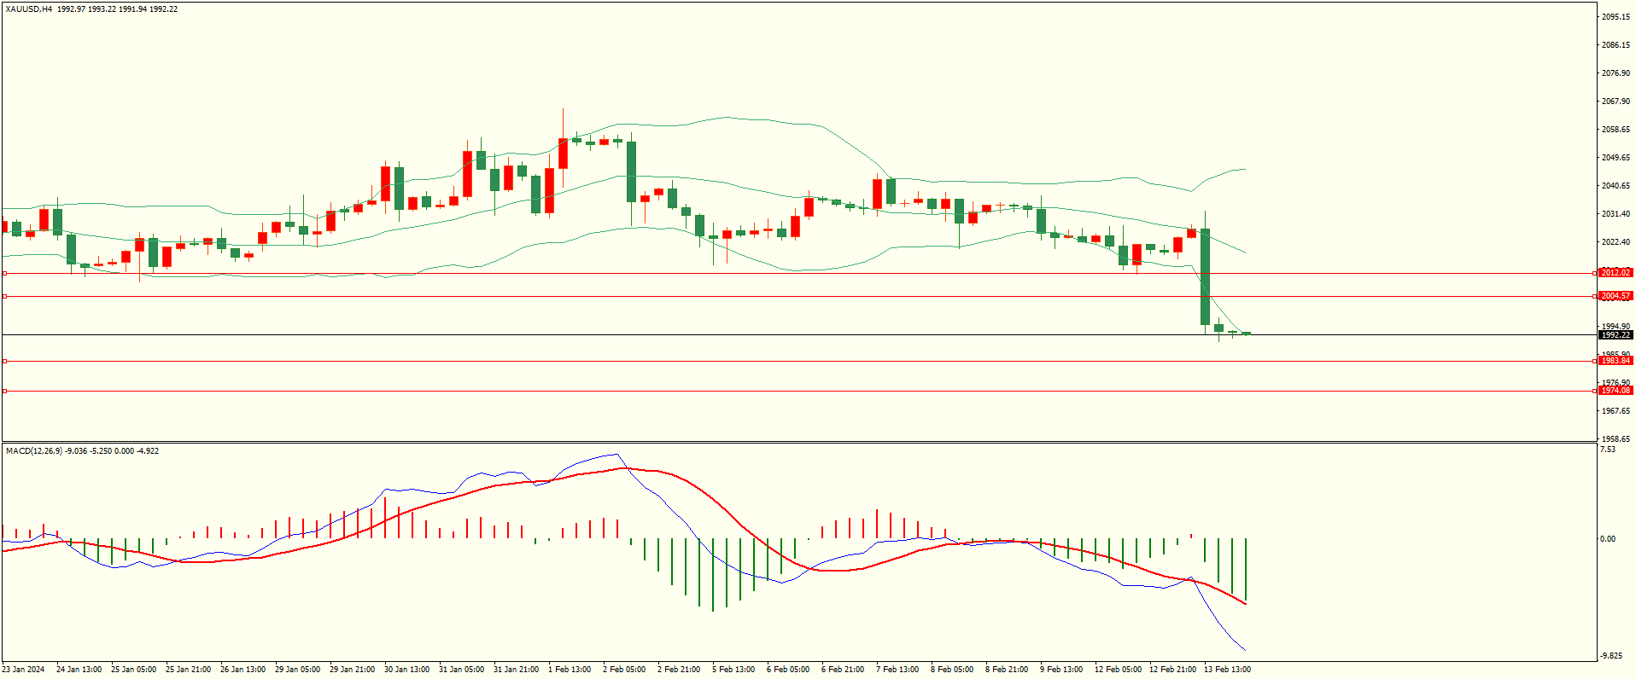The image size is (1636, 679).
Task: Click the 26 Jan 13:00 time label
Action: tap(242, 670)
